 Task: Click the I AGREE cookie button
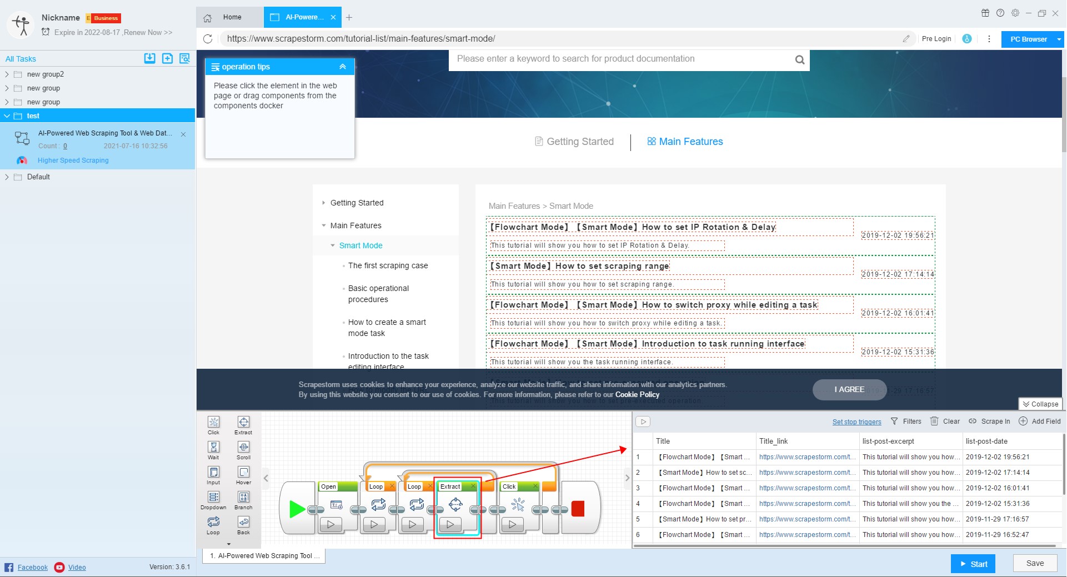click(x=849, y=390)
